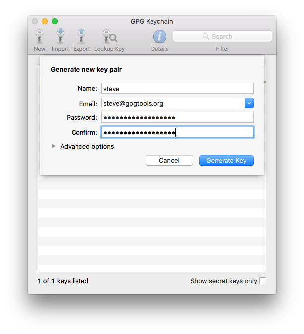Open the Email dropdown arrow

[x=249, y=103]
